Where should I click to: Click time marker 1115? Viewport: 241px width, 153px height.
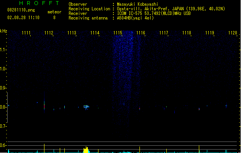tap(118, 33)
